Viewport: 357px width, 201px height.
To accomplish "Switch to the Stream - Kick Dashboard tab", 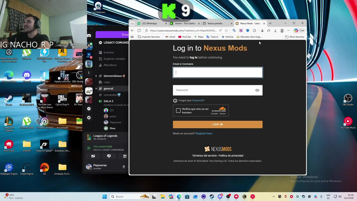I will [x=184, y=23].
